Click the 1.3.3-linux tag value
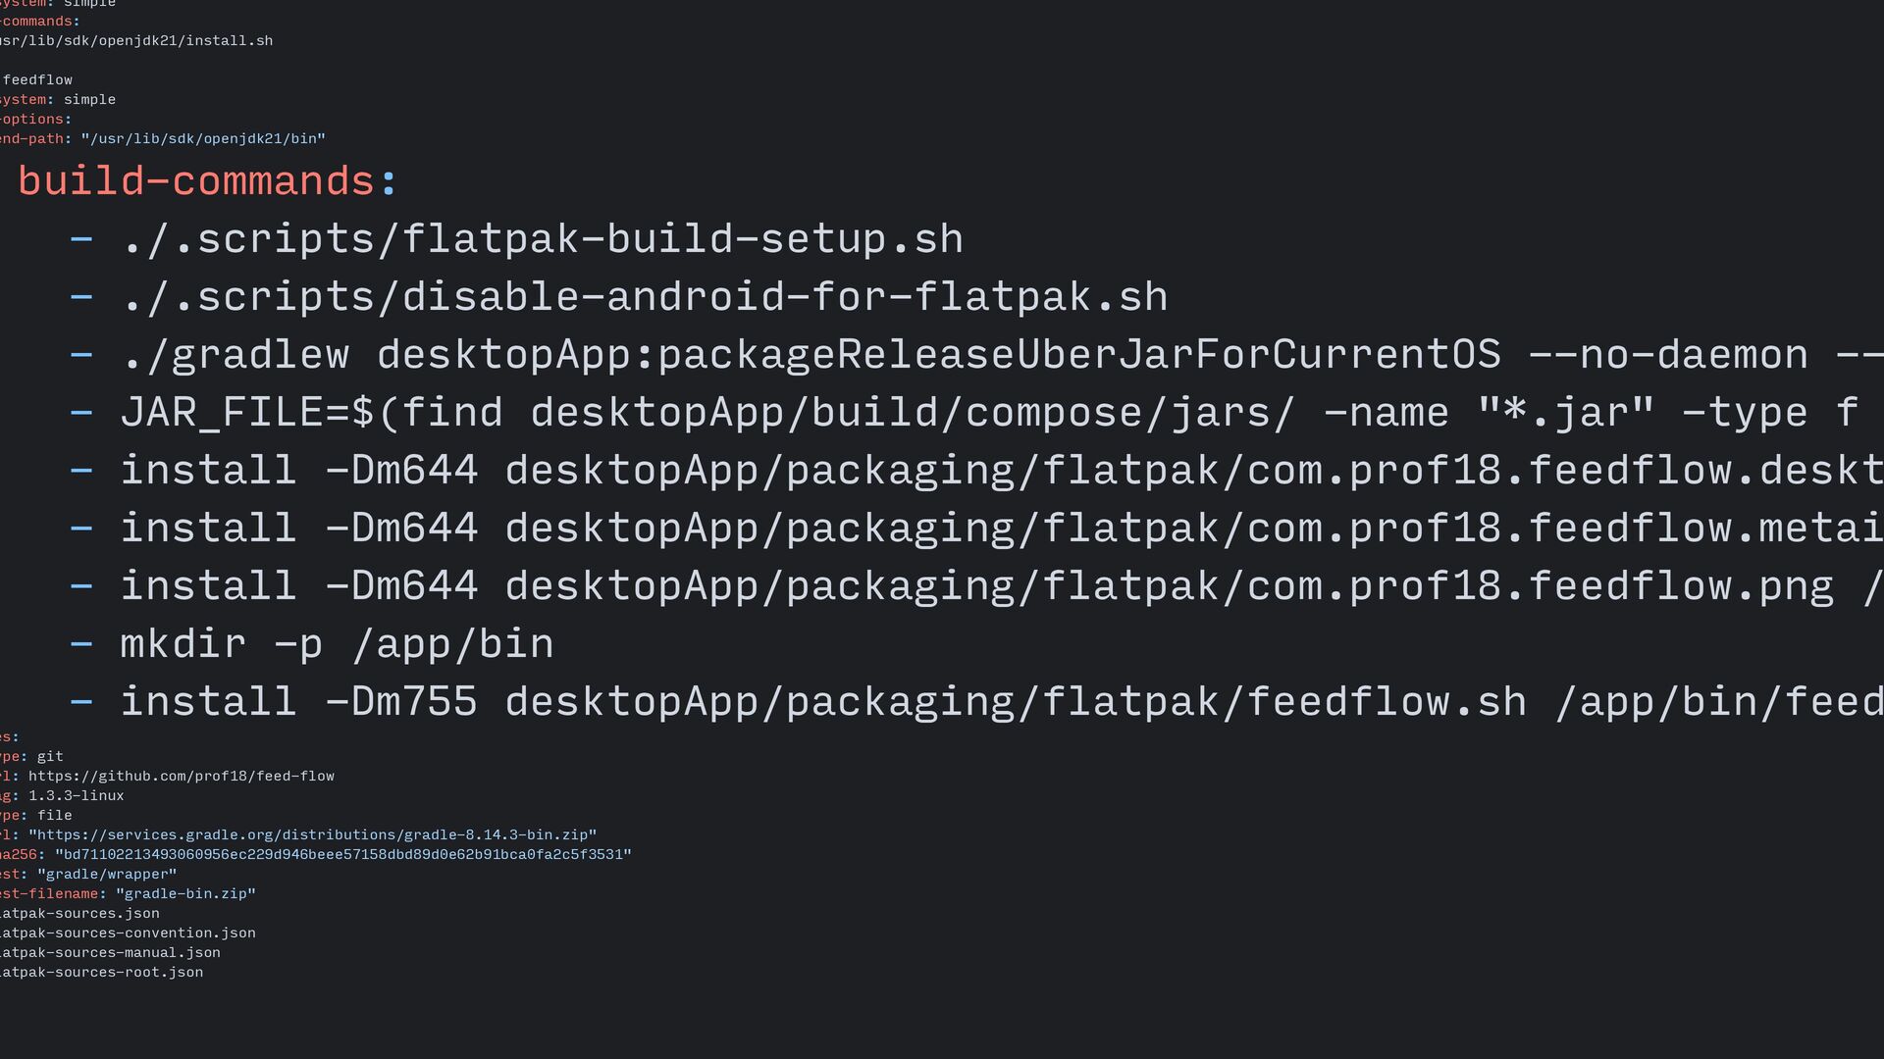The width and height of the screenshot is (1884, 1059). click(77, 796)
